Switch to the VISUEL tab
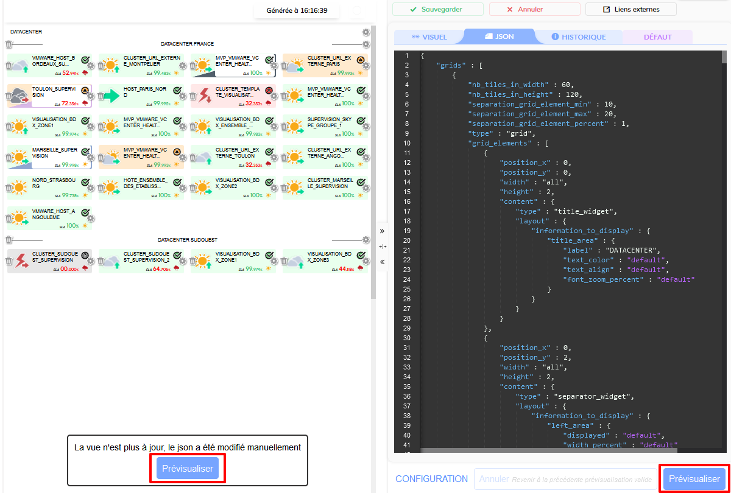Image resolution: width=731 pixels, height=493 pixels. point(429,37)
